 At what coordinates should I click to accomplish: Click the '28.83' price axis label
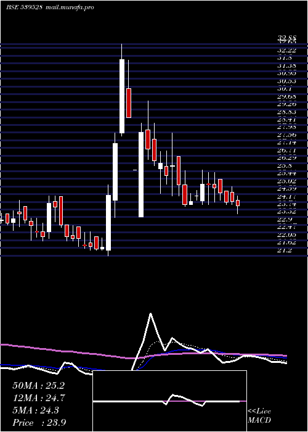pyautogui.click(x=287, y=112)
